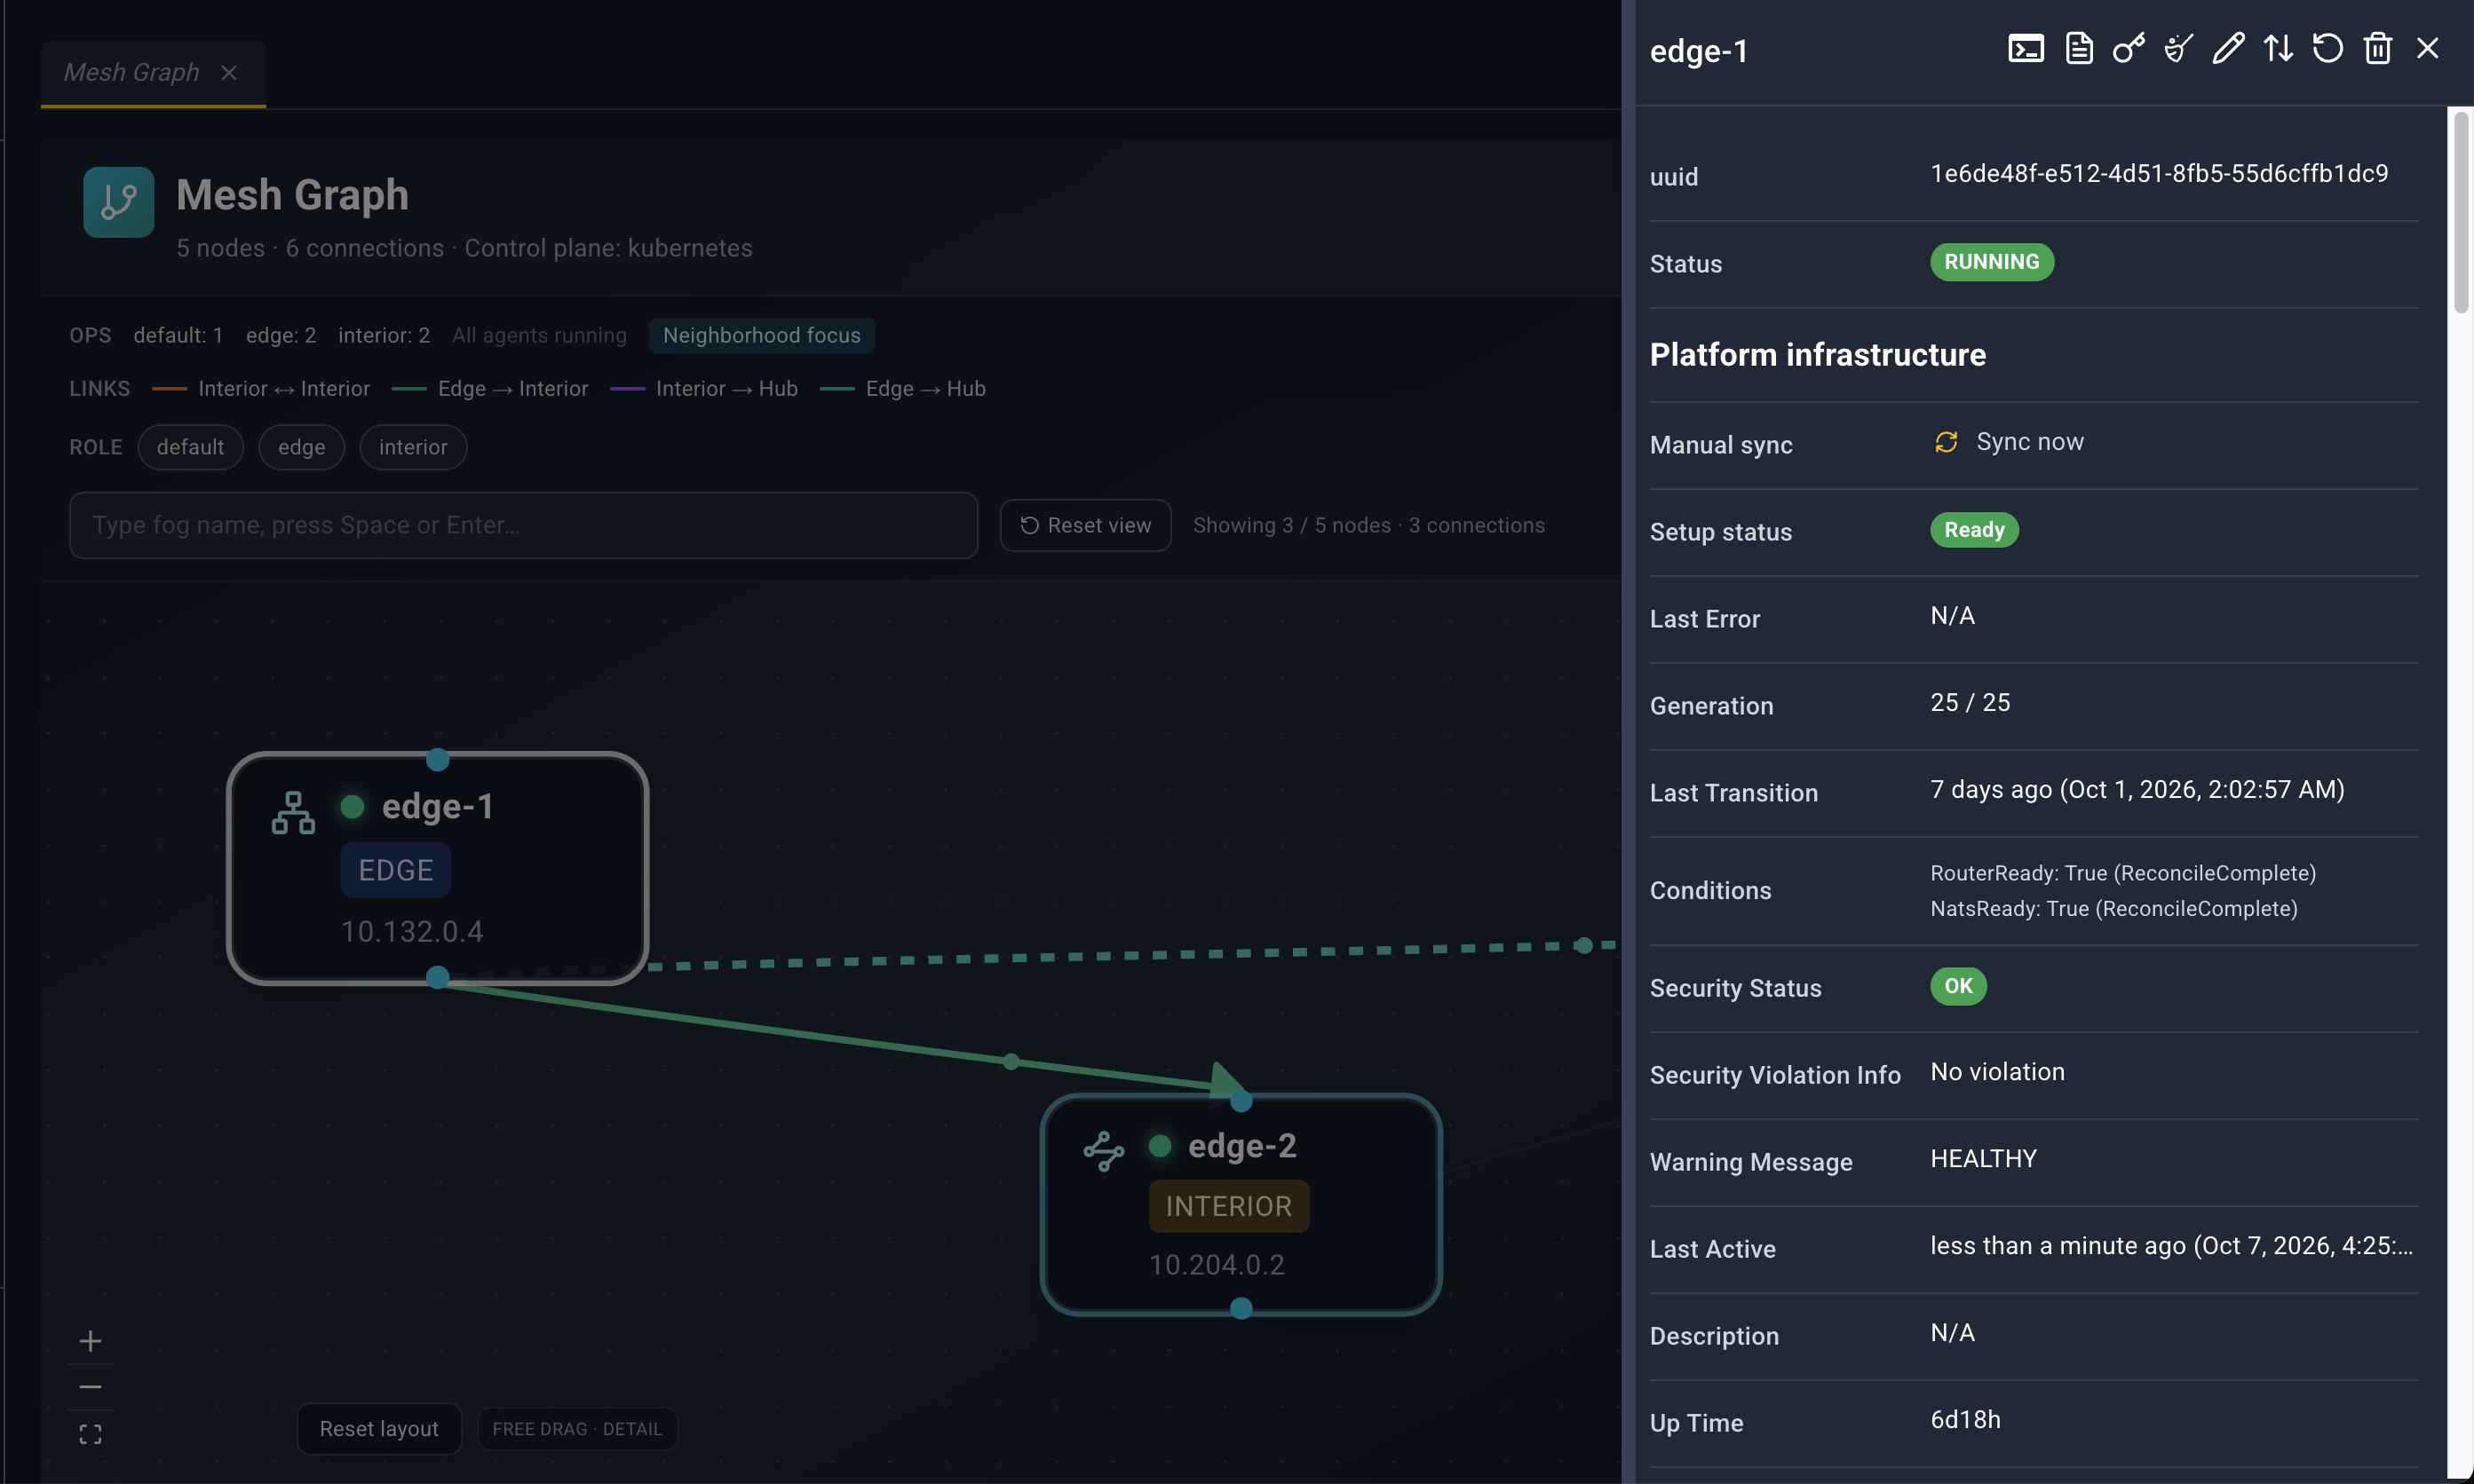Close the edge-1 details panel
Screen dimensions: 2474x1484
2427,49
